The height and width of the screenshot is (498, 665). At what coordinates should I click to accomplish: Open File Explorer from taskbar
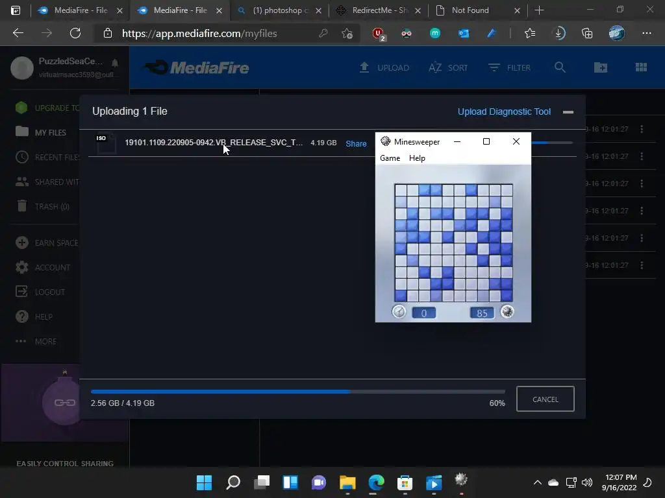(347, 482)
